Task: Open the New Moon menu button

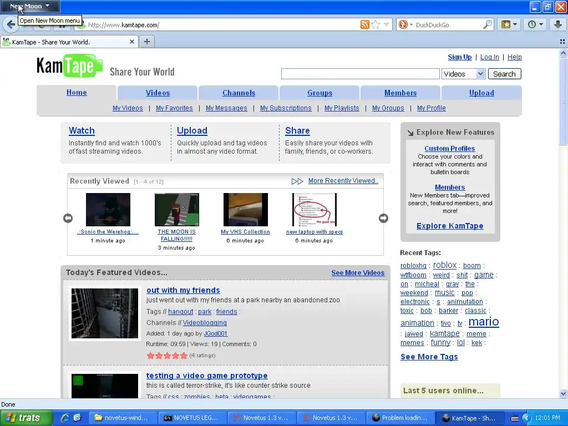Action: point(30,6)
